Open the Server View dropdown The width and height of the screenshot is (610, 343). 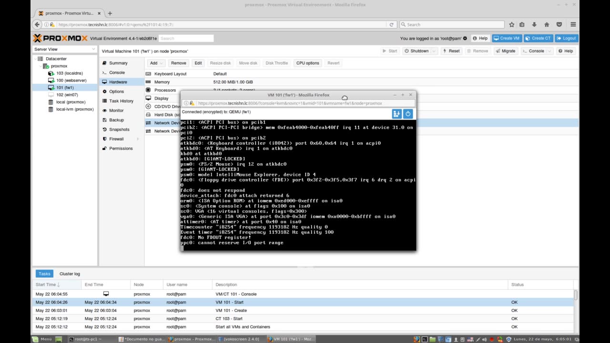(65, 49)
